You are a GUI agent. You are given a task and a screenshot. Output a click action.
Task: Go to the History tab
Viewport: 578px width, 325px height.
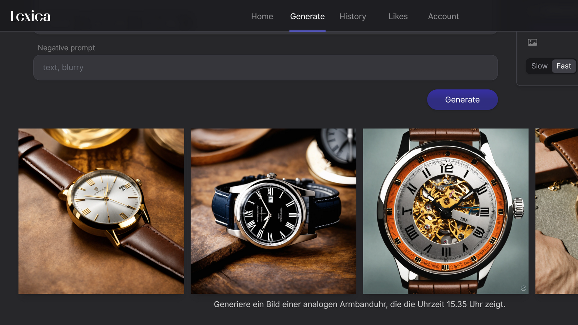(353, 16)
